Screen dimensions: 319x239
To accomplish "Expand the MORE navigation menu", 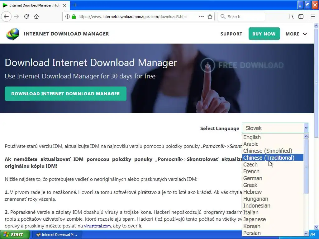I will tap(296, 34).
